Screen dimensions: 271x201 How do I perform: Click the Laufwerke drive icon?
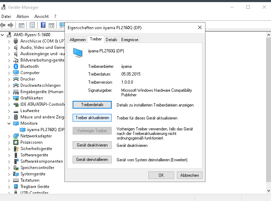[16, 111]
